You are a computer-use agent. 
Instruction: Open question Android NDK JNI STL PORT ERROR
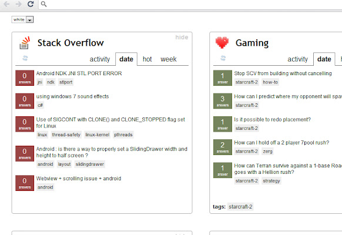tap(79, 73)
